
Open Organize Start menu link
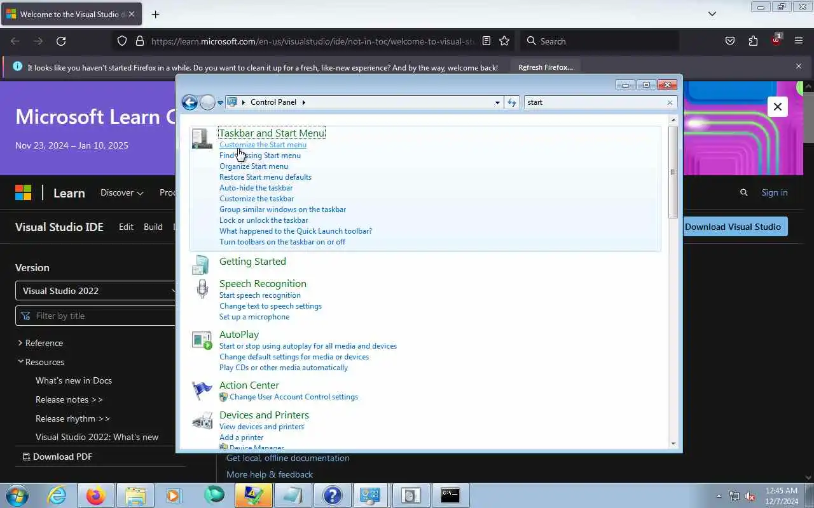pyautogui.click(x=254, y=166)
